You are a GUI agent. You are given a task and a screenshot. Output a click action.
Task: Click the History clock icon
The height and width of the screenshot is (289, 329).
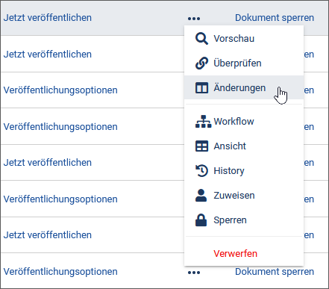(x=201, y=171)
